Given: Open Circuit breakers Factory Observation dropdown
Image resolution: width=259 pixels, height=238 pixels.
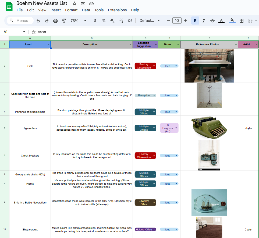Looking at the screenshot, I should (145, 155).
